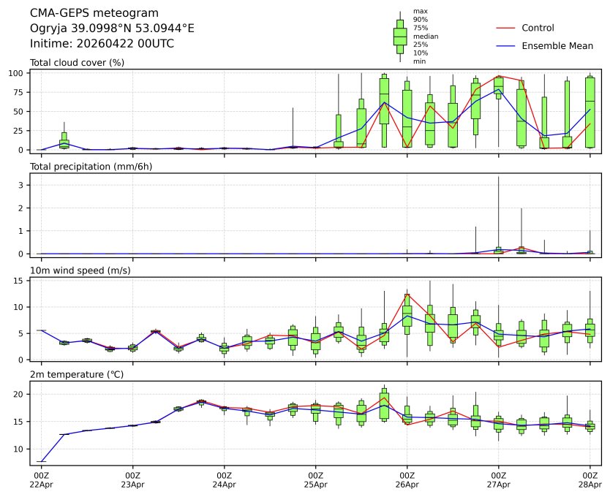
Task: Select the Ensemble Mean legend label
Action: tap(557, 46)
